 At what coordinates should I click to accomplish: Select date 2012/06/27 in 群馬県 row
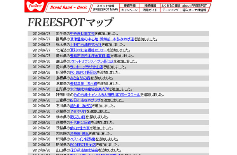(x=41, y=39)
